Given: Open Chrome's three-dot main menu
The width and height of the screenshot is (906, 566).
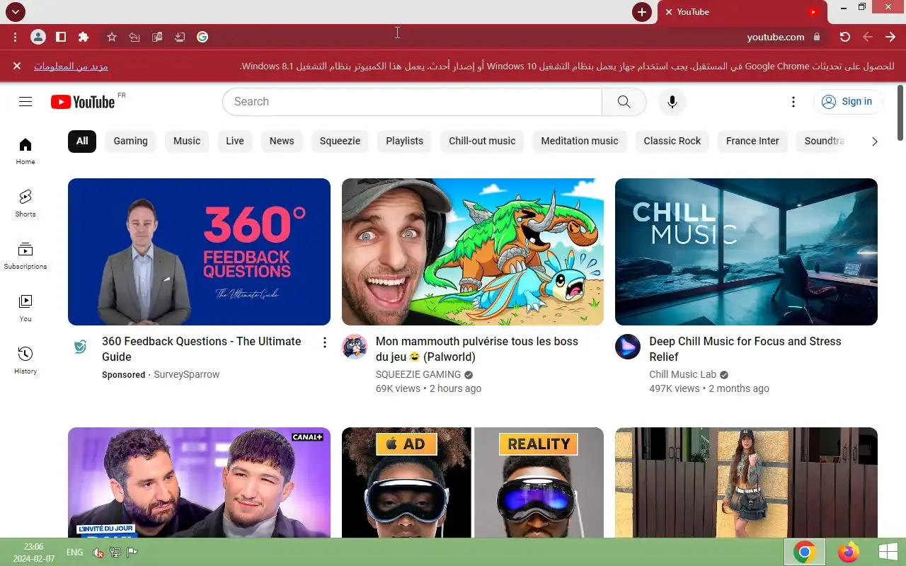Looking at the screenshot, I should (x=16, y=37).
